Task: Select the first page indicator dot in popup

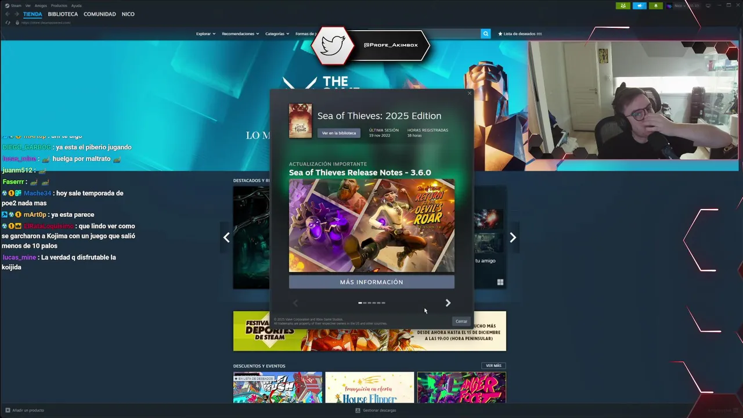Action: 360,303
